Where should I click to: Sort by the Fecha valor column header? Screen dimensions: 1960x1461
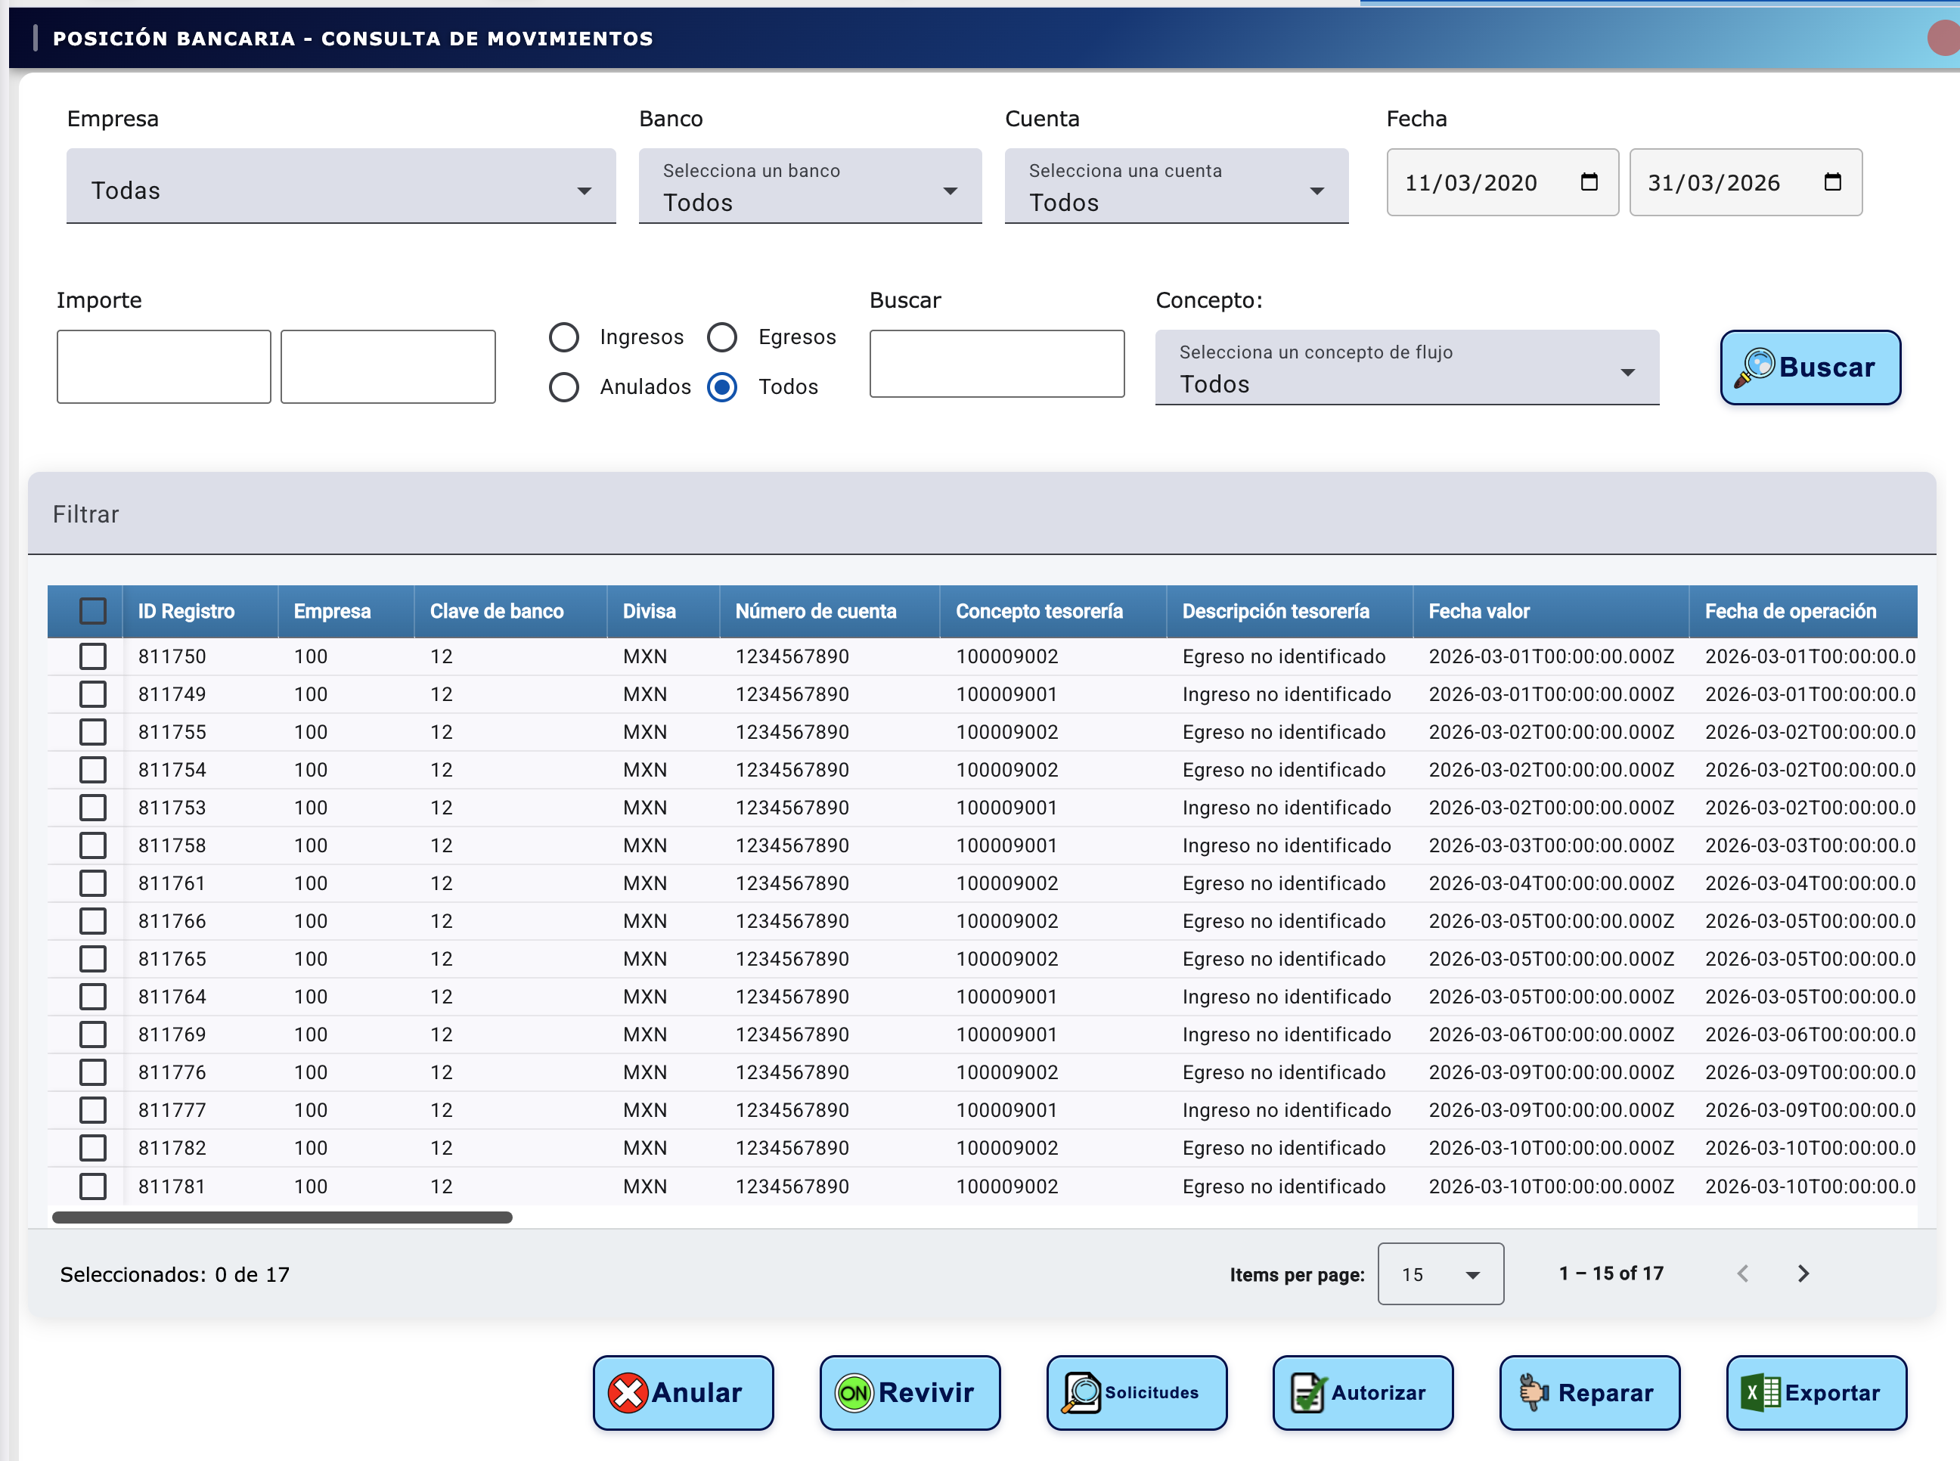pos(1478,611)
